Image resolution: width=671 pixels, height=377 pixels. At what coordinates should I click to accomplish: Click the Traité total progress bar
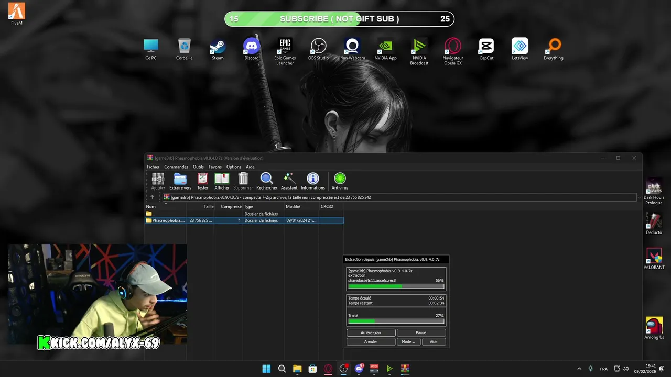click(x=396, y=321)
